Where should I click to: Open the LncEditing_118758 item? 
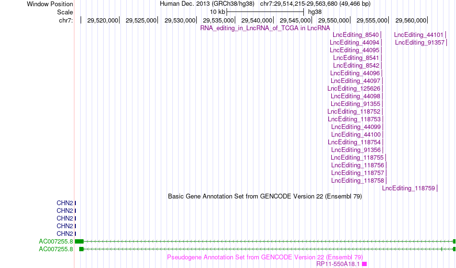tap(358, 181)
